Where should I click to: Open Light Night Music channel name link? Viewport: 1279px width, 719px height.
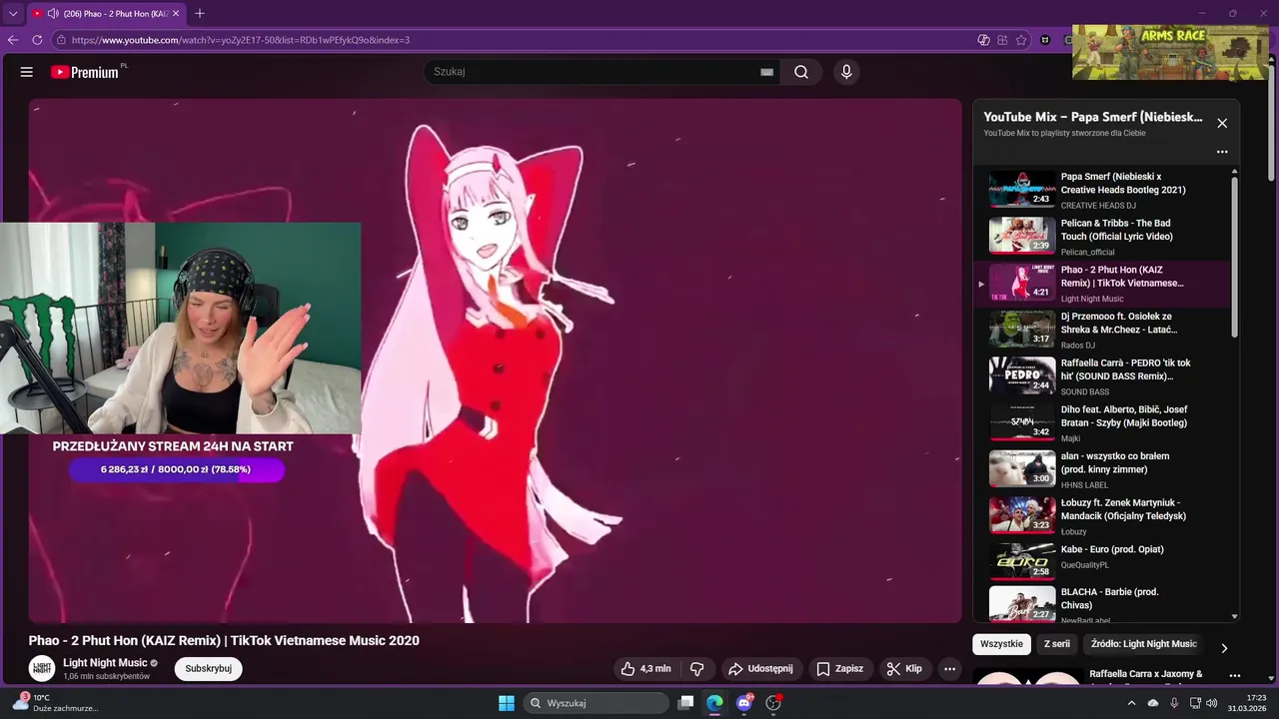pyautogui.click(x=105, y=663)
